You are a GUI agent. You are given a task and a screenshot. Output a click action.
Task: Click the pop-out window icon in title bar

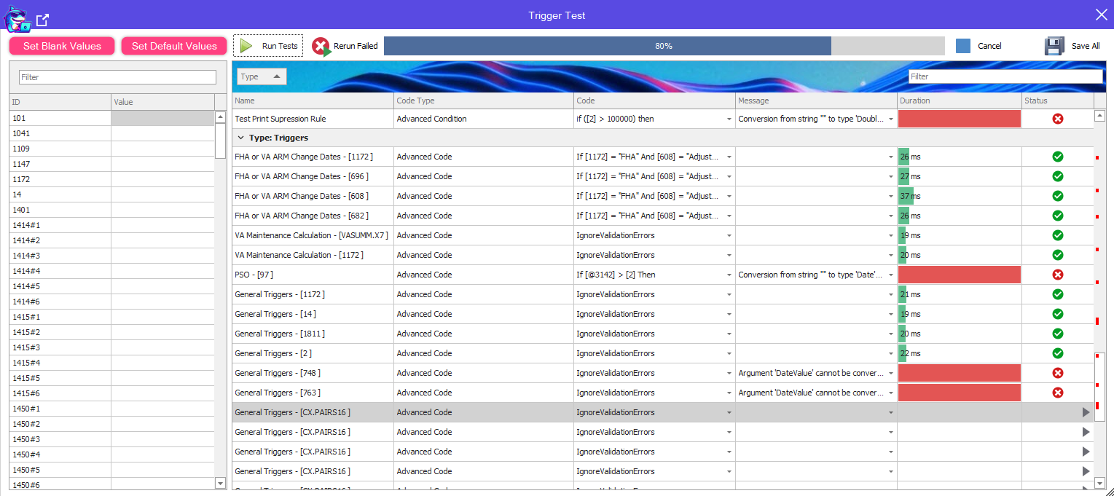pos(43,20)
